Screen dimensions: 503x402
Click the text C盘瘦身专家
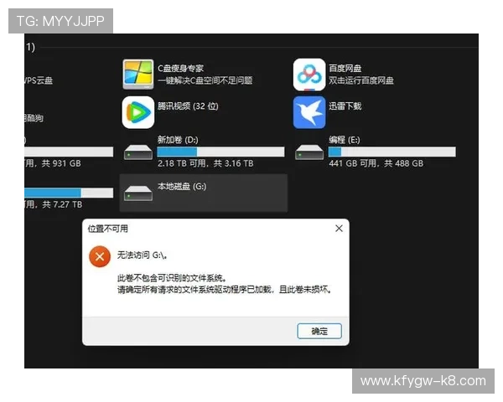(x=180, y=69)
